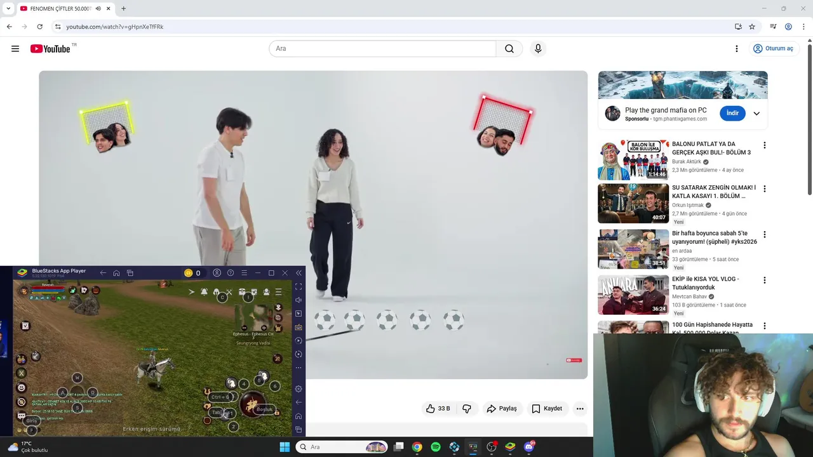This screenshot has width=813, height=457.
Task: Open BlueStacks hamburger menu
Action: click(x=244, y=273)
